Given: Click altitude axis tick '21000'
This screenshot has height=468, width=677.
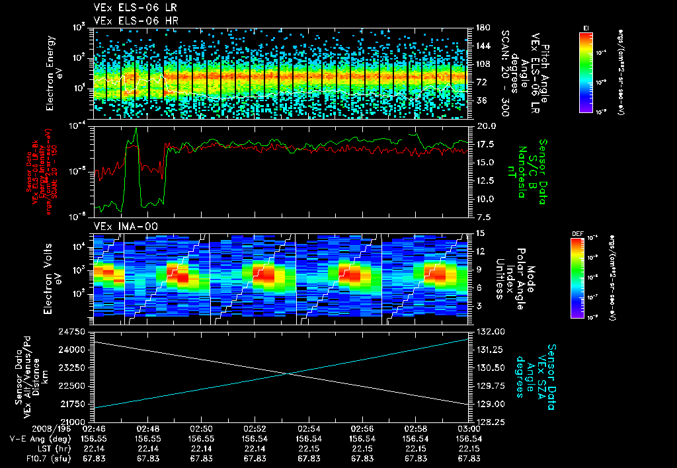Looking at the screenshot, I should (72, 422).
